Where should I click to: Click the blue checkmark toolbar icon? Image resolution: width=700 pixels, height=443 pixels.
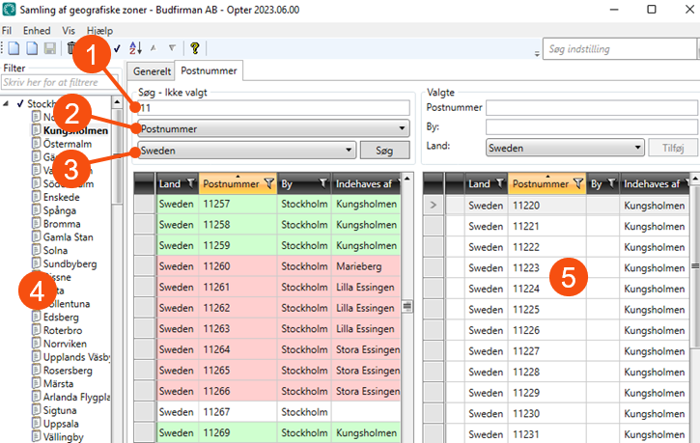coord(117,48)
